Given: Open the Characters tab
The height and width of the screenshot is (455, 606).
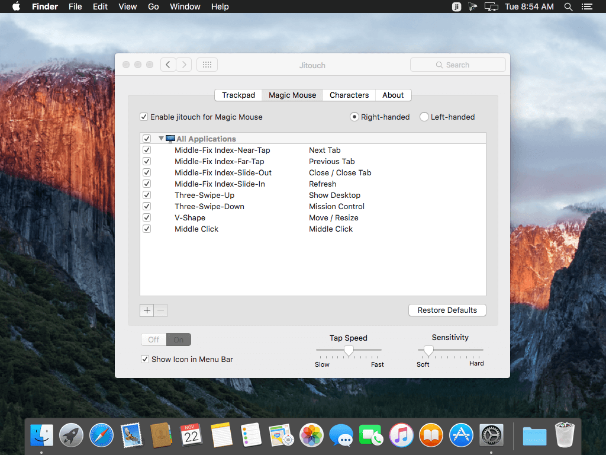Looking at the screenshot, I should pyautogui.click(x=349, y=95).
